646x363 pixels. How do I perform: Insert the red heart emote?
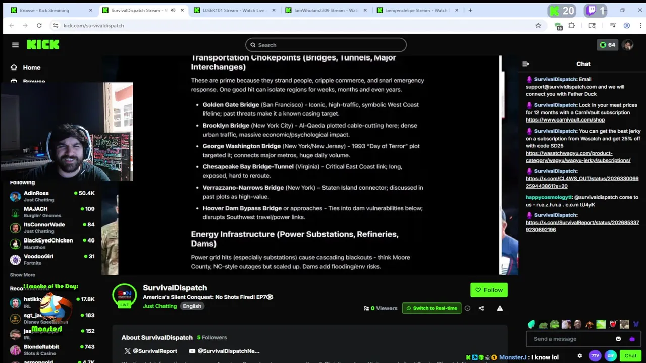613,324
